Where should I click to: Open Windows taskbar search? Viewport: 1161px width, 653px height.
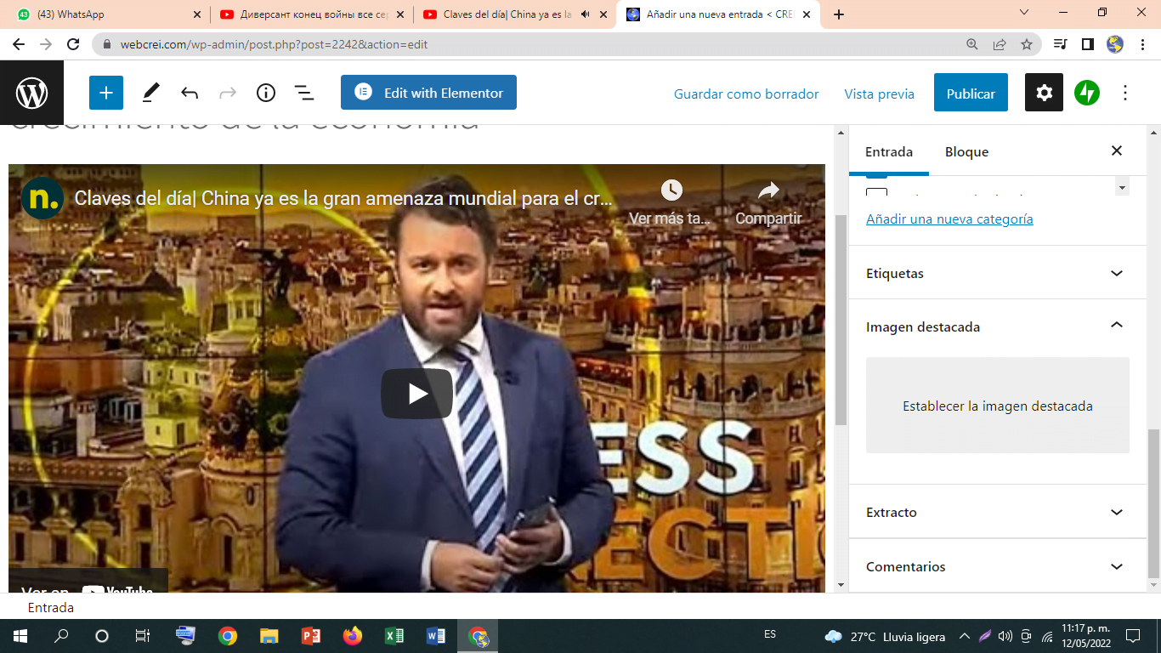[61, 636]
